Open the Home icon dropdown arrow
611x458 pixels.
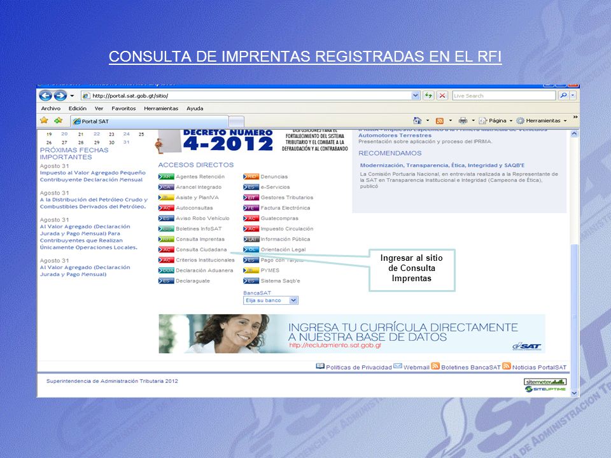tap(428, 121)
